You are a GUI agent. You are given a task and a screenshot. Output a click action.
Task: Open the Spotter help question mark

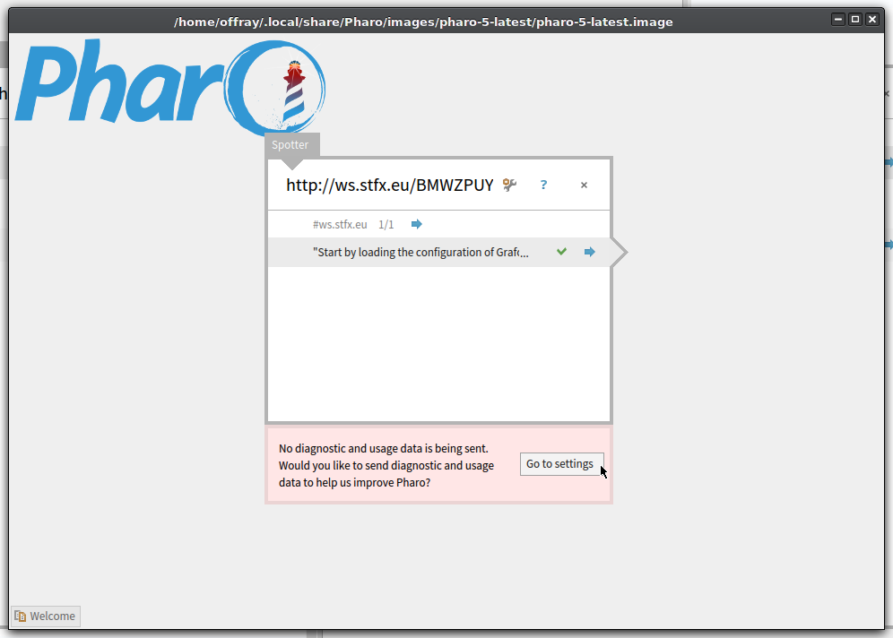click(543, 185)
